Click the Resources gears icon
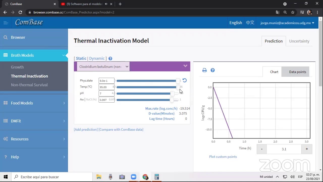Screen dimensions: 323x182 (6, 139)
